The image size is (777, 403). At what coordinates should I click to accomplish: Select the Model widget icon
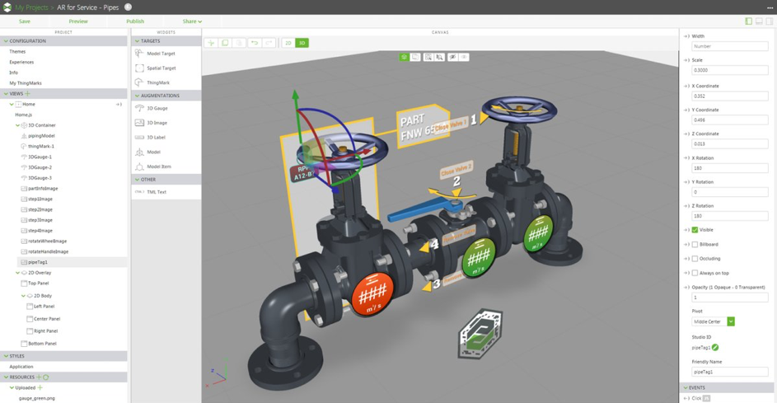tap(139, 152)
